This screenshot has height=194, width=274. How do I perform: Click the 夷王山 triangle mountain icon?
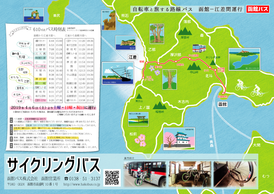pyautogui.click(x=139, y=96)
